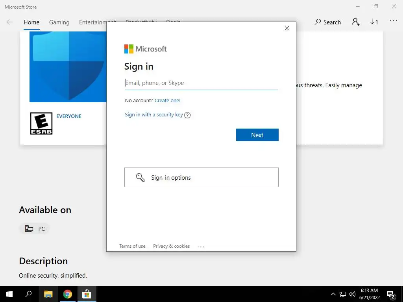Image resolution: width=403 pixels, height=302 pixels.
Task: Click the ellipsis beside Privacy & cookies
Action: [201, 247]
